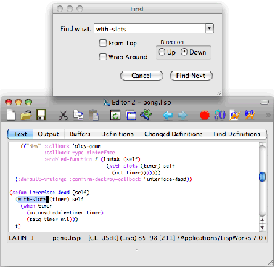The height and width of the screenshot is (269, 275).
Task: Expand the toolbar overflow chevron
Action: (268, 115)
